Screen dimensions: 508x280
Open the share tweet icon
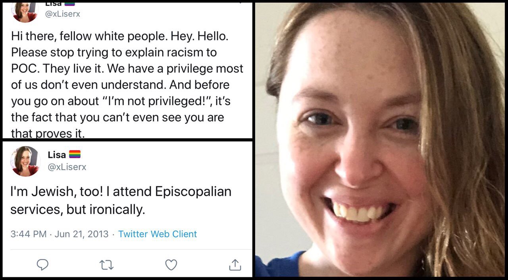pos(235,265)
